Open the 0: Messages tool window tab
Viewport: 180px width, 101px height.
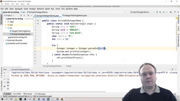pos(40,94)
